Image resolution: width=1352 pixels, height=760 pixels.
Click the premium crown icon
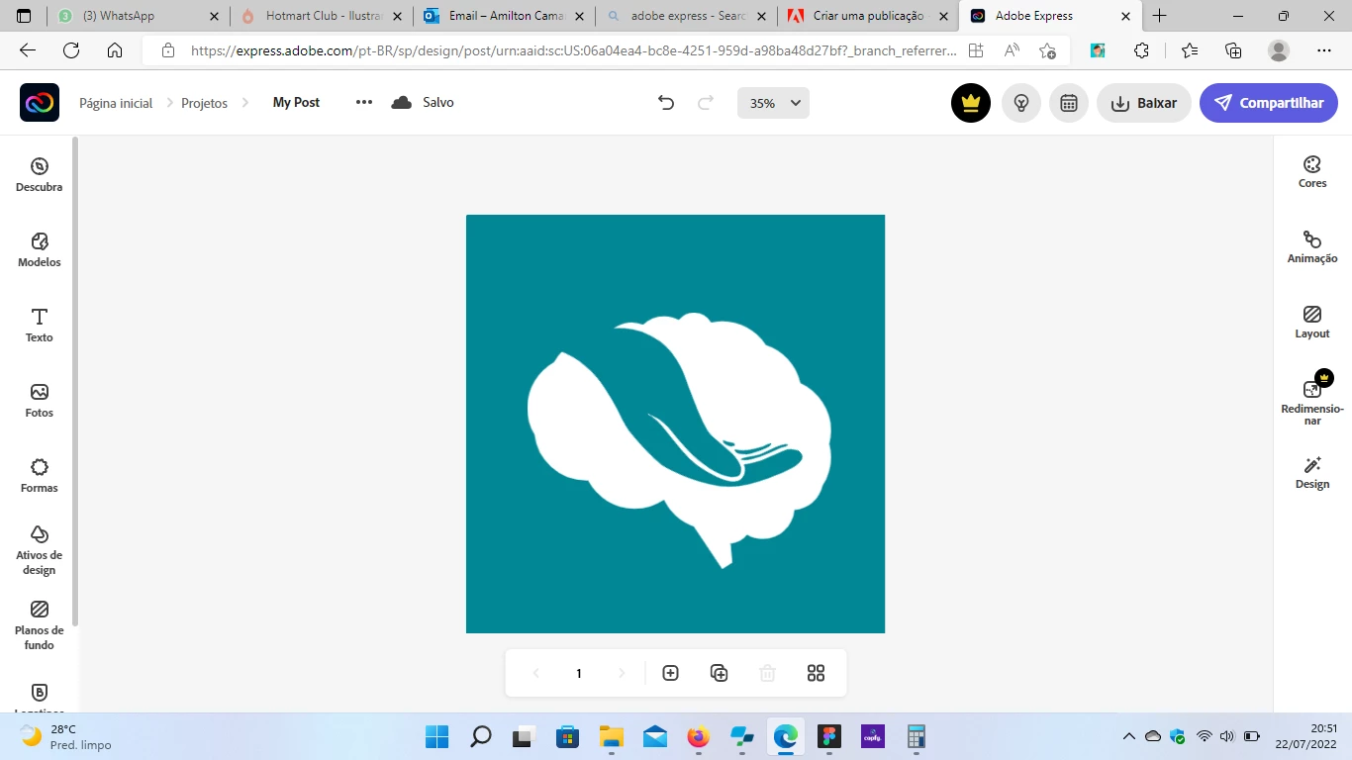[971, 103]
